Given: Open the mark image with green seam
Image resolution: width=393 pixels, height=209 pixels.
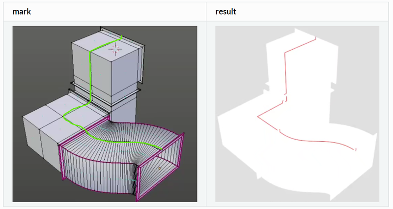Looking at the screenshot, I should (105, 114).
